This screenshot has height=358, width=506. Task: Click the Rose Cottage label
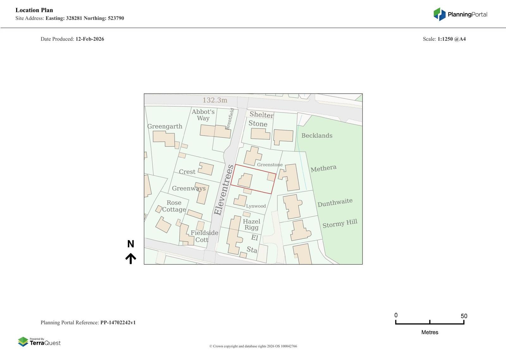[x=174, y=206]
